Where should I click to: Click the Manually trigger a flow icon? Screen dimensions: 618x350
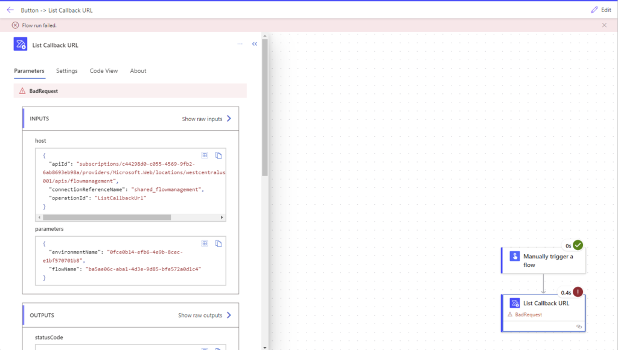click(515, 256)
